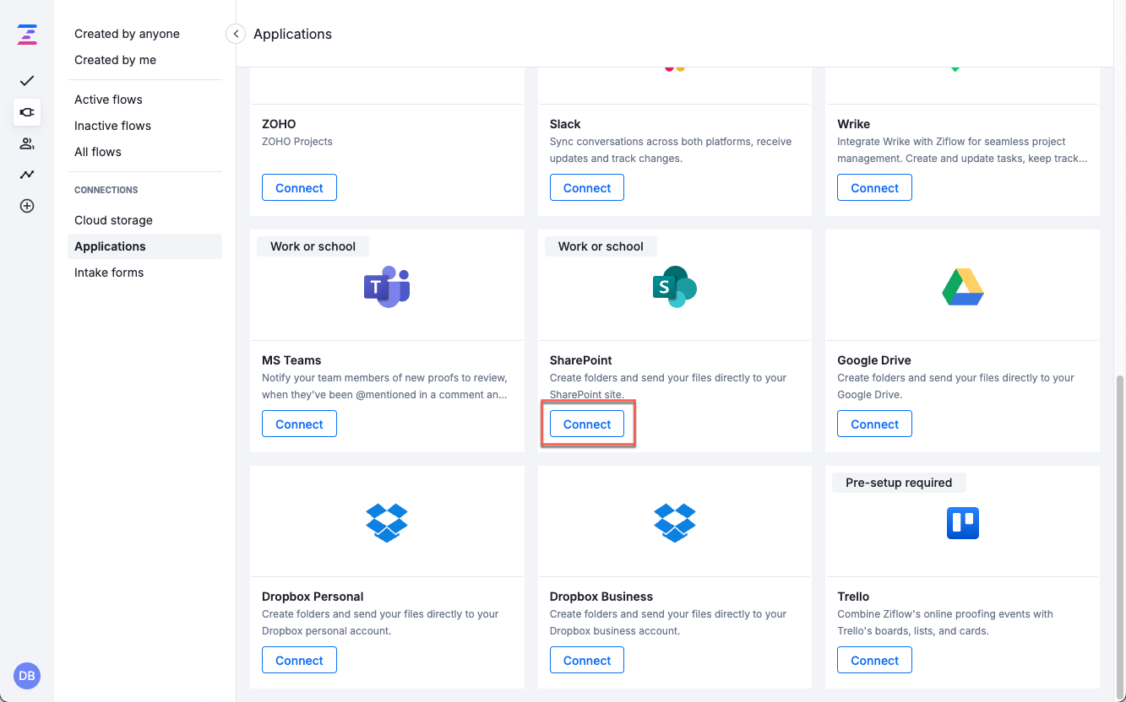Select the connections plug icon in sidebar
Viewport: 1126px width, 702px height.
tap(26, 112)
